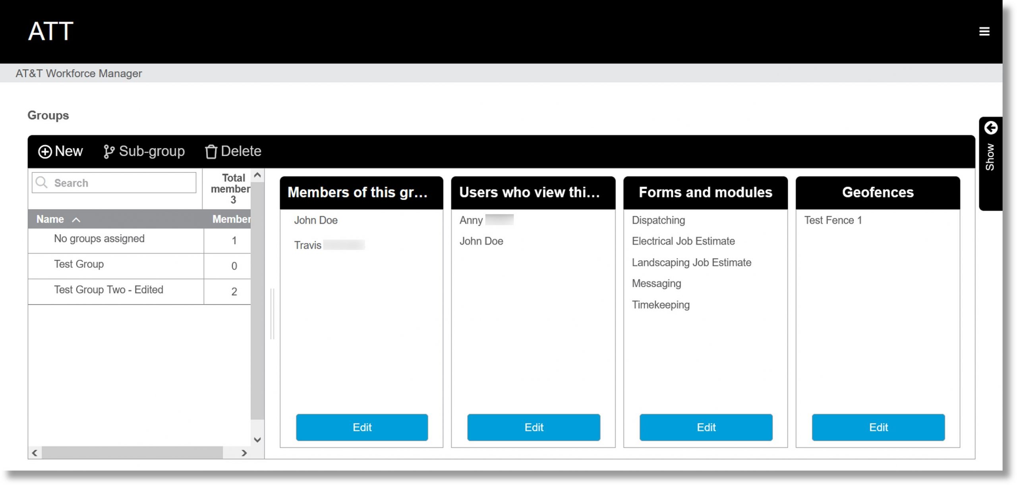This screenshot has height=485, width=1017.
Task: Click the scroll right arrow under groups list
Action: (x=244, y=453)
